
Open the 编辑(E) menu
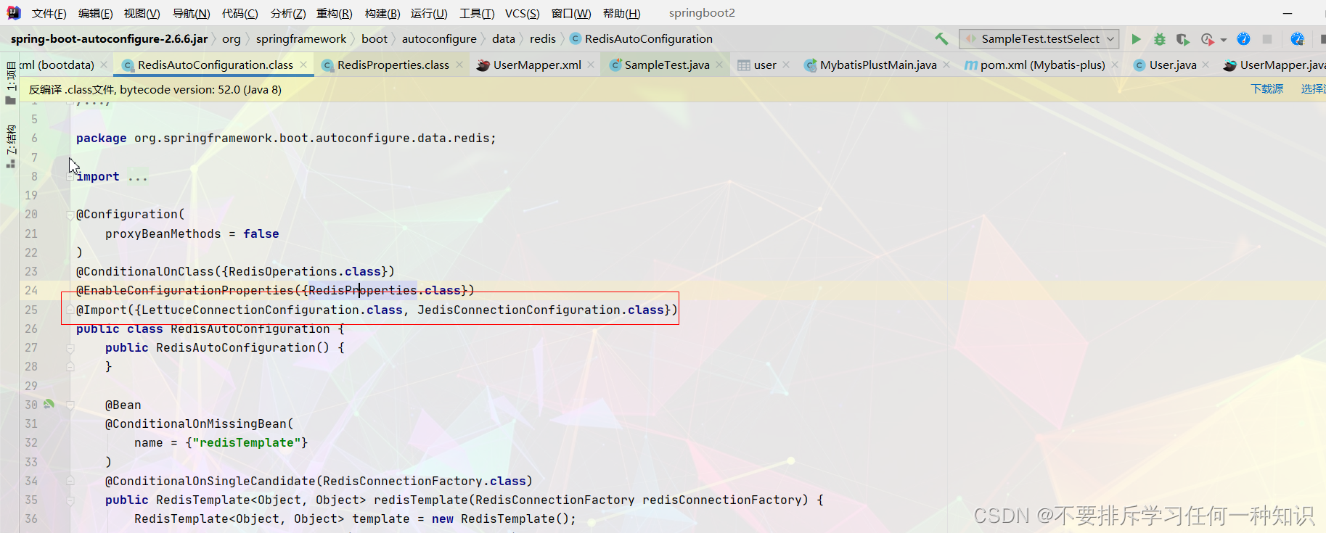pos(95,13)
